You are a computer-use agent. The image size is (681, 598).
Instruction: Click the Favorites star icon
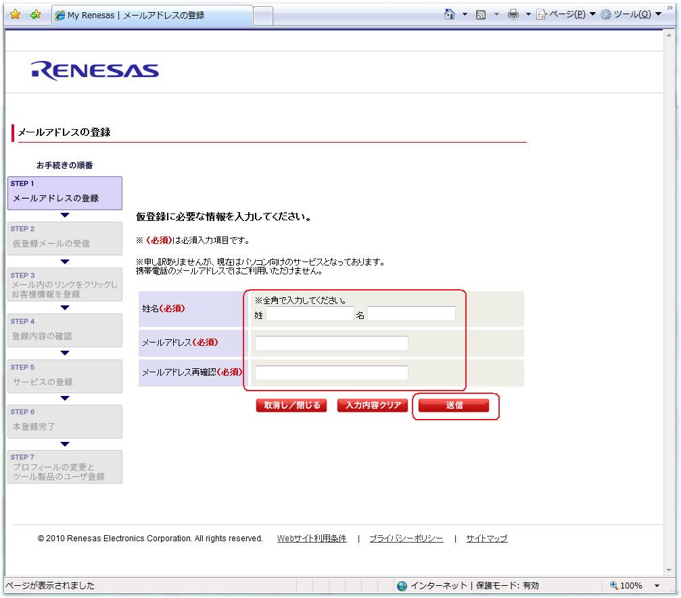[15, 15]
